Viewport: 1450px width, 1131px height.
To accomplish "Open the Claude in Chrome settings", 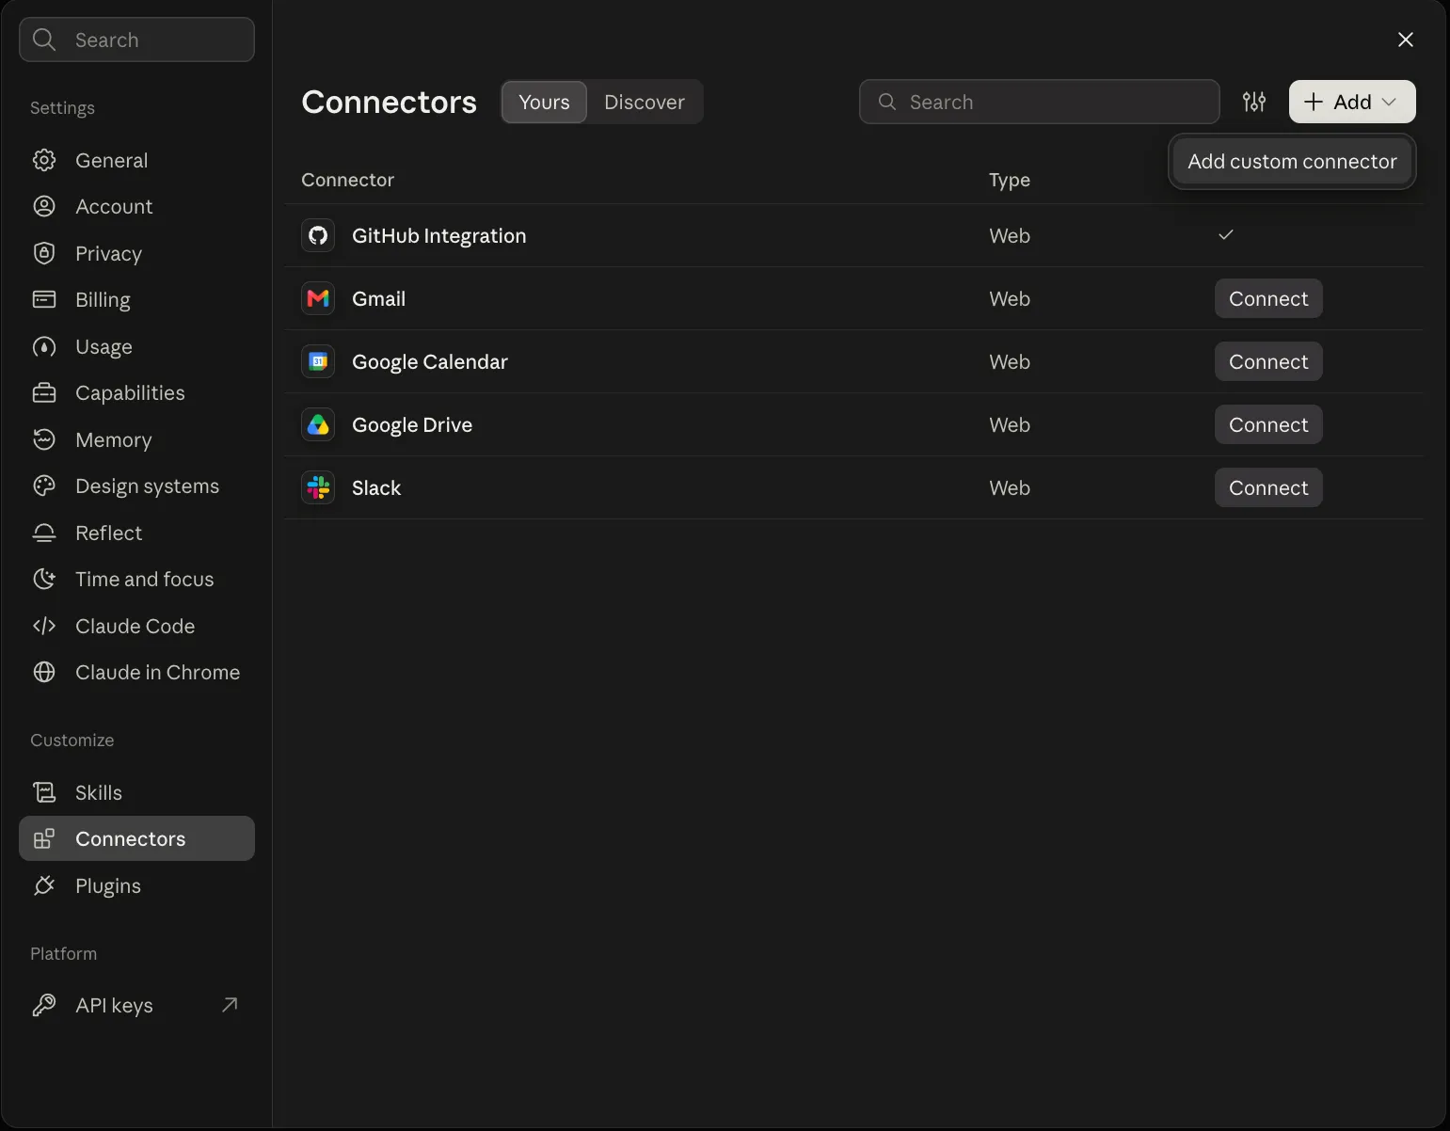I will click(x=136, y=672).
